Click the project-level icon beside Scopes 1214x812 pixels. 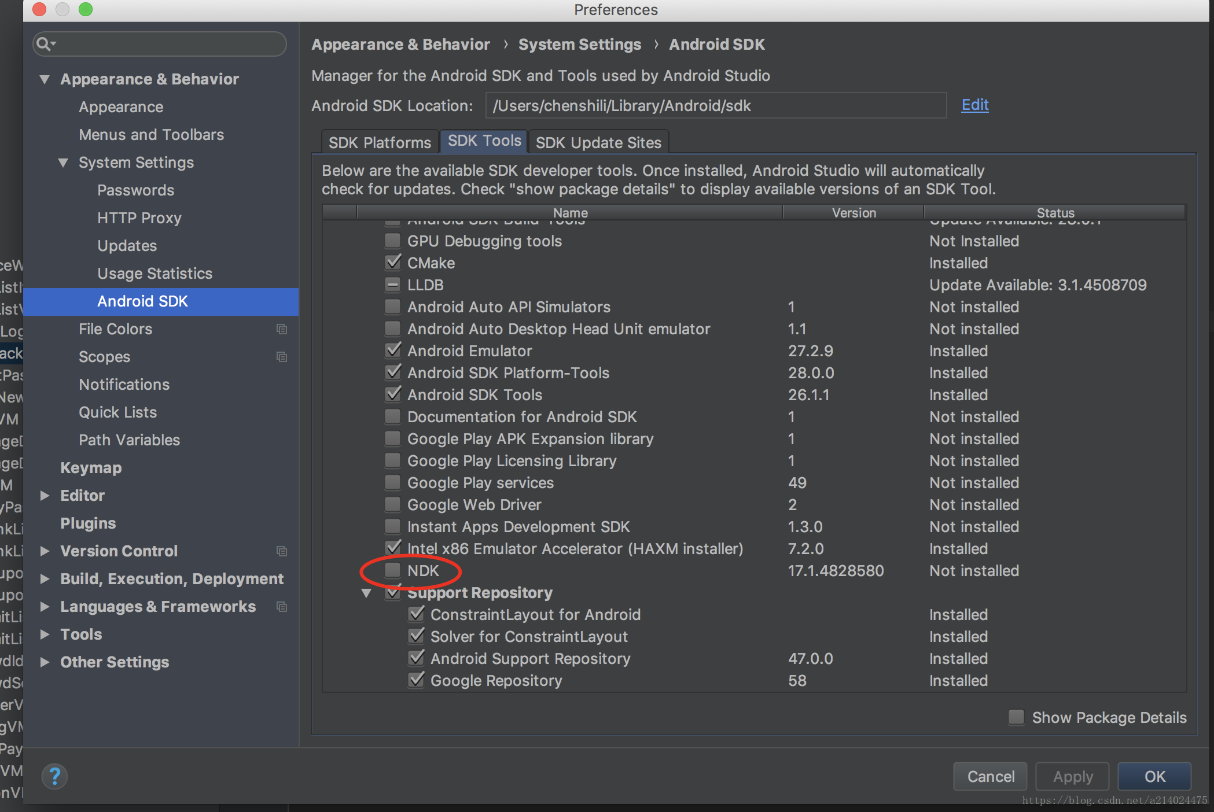[x=282, y=357]
